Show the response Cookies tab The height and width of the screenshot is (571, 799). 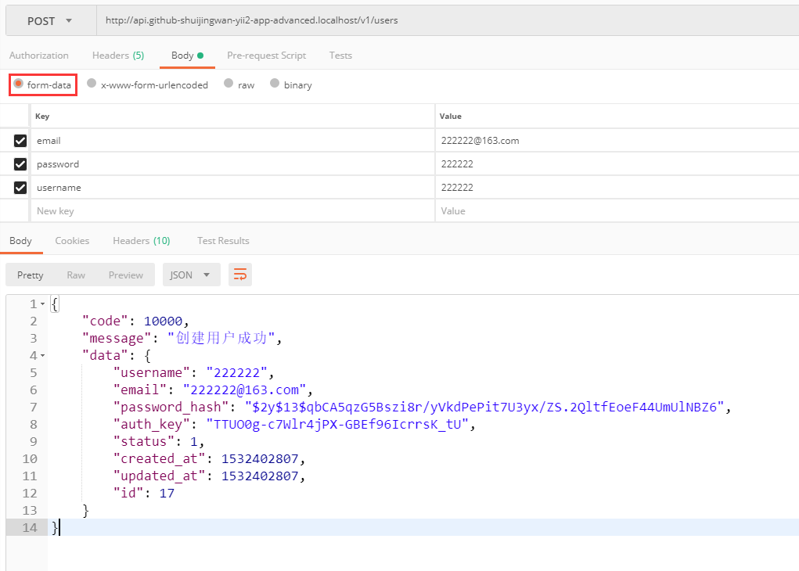pos(72,241)
